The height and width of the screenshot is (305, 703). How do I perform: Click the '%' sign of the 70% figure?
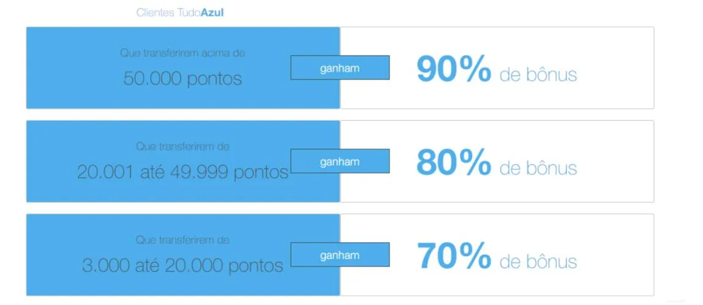[x=475, y=256]
